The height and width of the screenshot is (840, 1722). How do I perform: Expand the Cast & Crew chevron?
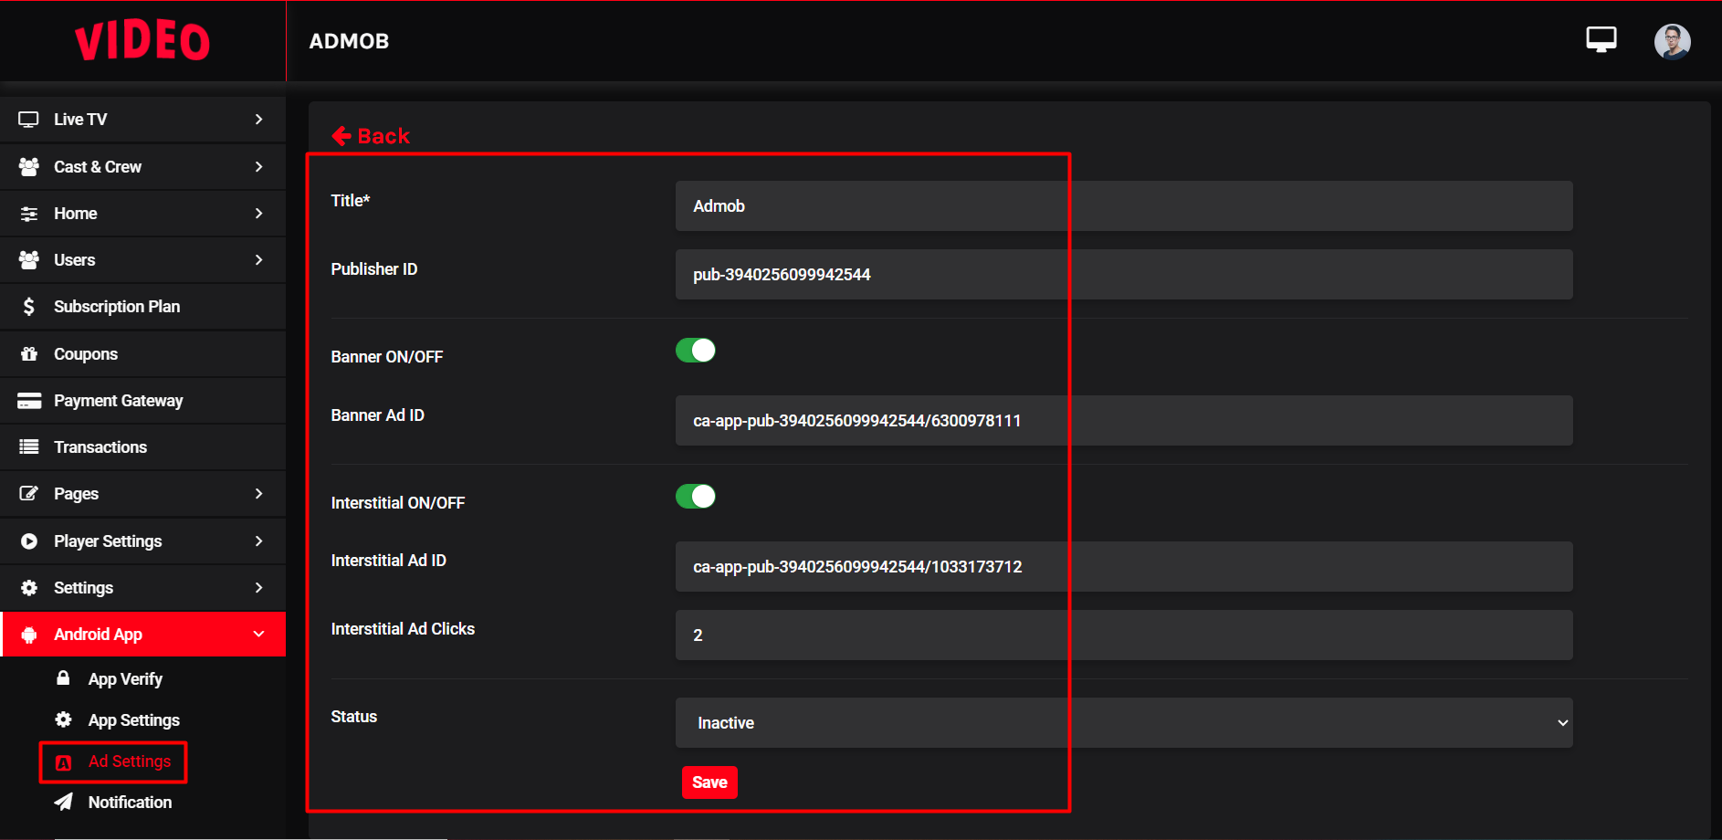(258, 167)
